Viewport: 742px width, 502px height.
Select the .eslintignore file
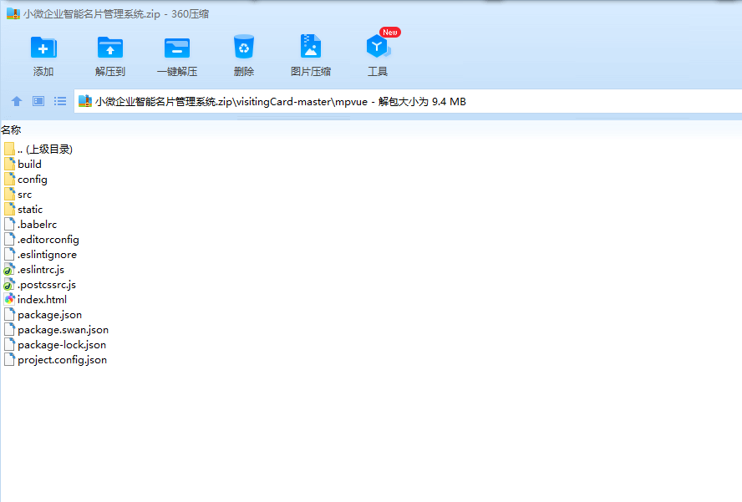tap(40, 255)
